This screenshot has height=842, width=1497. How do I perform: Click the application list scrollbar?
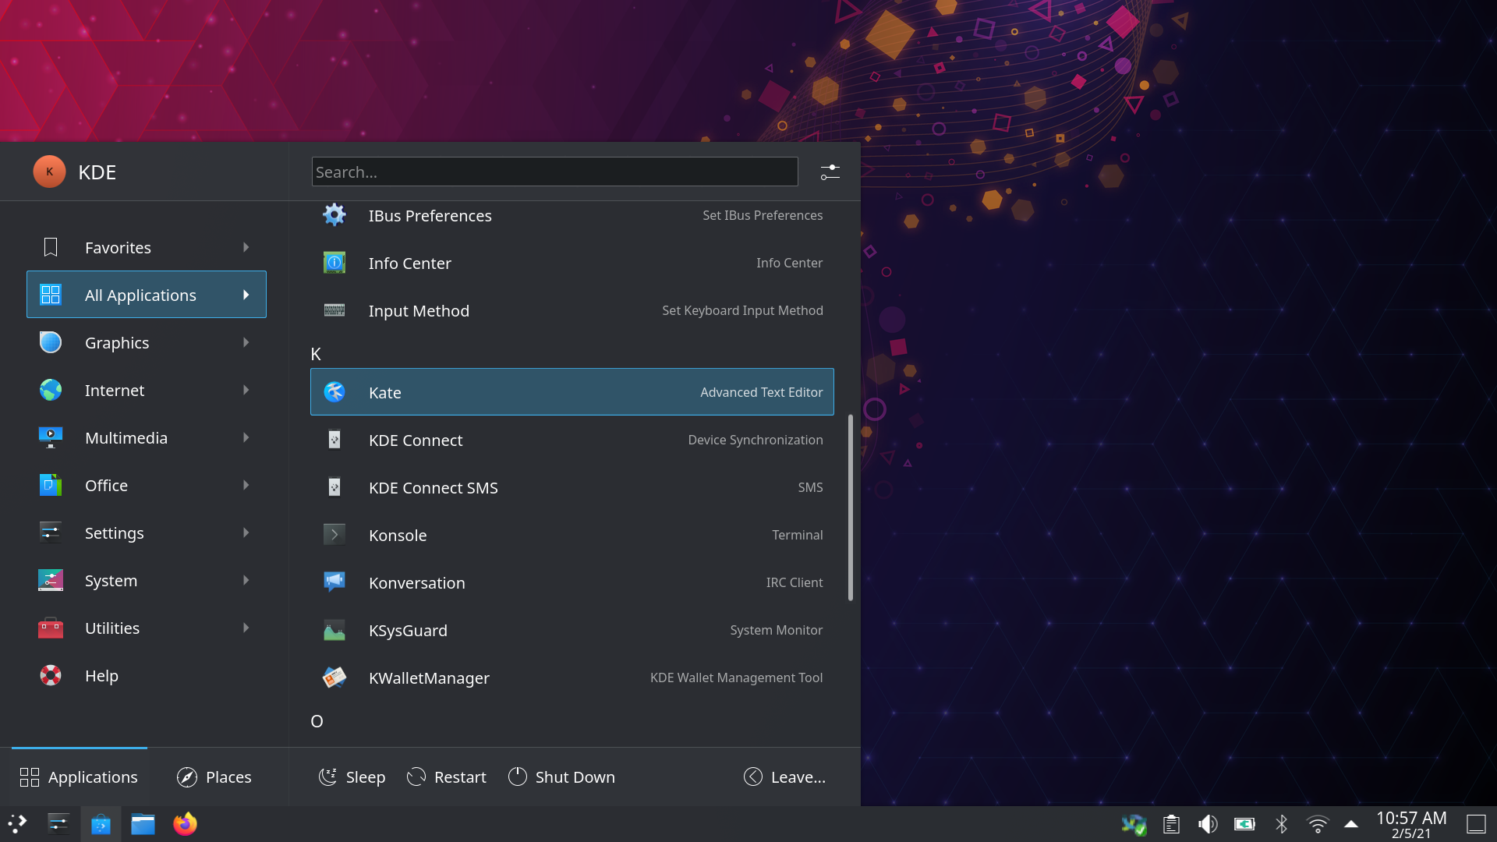pyautogui.click(x=850, y=508)
